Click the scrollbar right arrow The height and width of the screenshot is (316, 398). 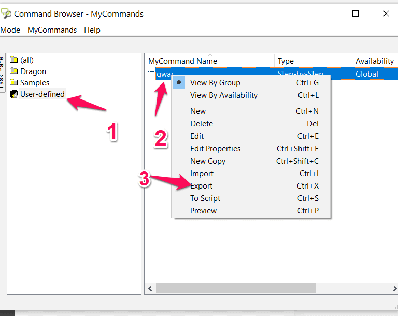point(394,288)
